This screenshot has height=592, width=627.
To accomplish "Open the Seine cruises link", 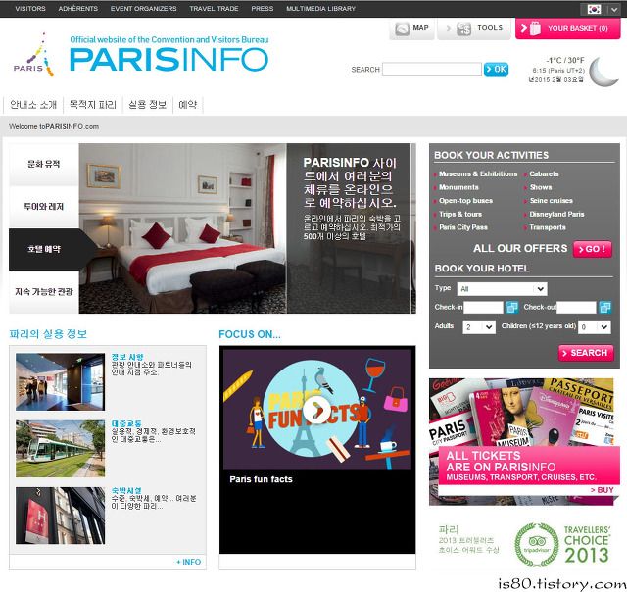I will click(551, 201).
